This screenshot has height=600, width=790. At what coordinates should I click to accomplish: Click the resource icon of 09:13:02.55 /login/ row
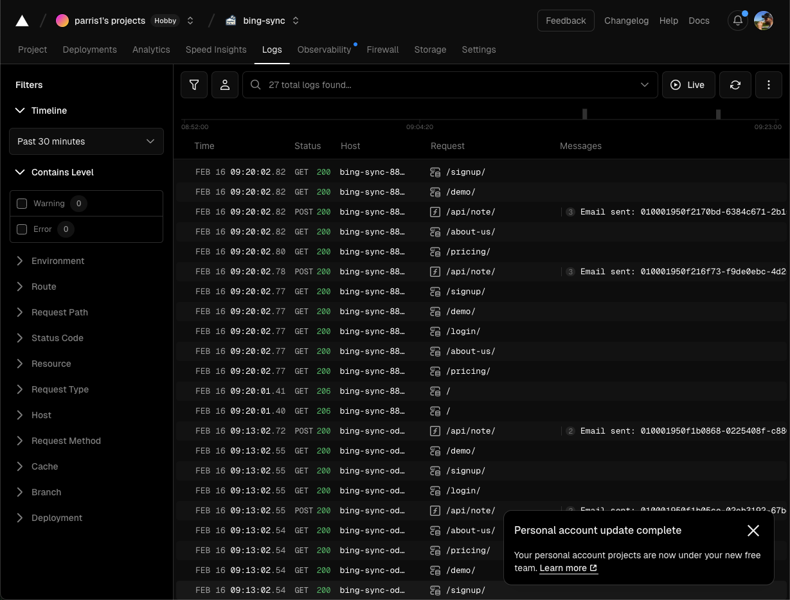click(435, 491)
